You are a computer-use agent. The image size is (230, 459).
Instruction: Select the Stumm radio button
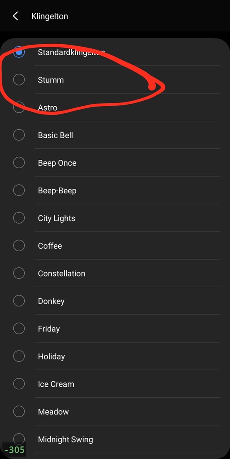pyautogui.click(x=19, y=79)
